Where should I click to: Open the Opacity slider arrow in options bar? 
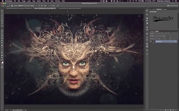click(39, 6)
